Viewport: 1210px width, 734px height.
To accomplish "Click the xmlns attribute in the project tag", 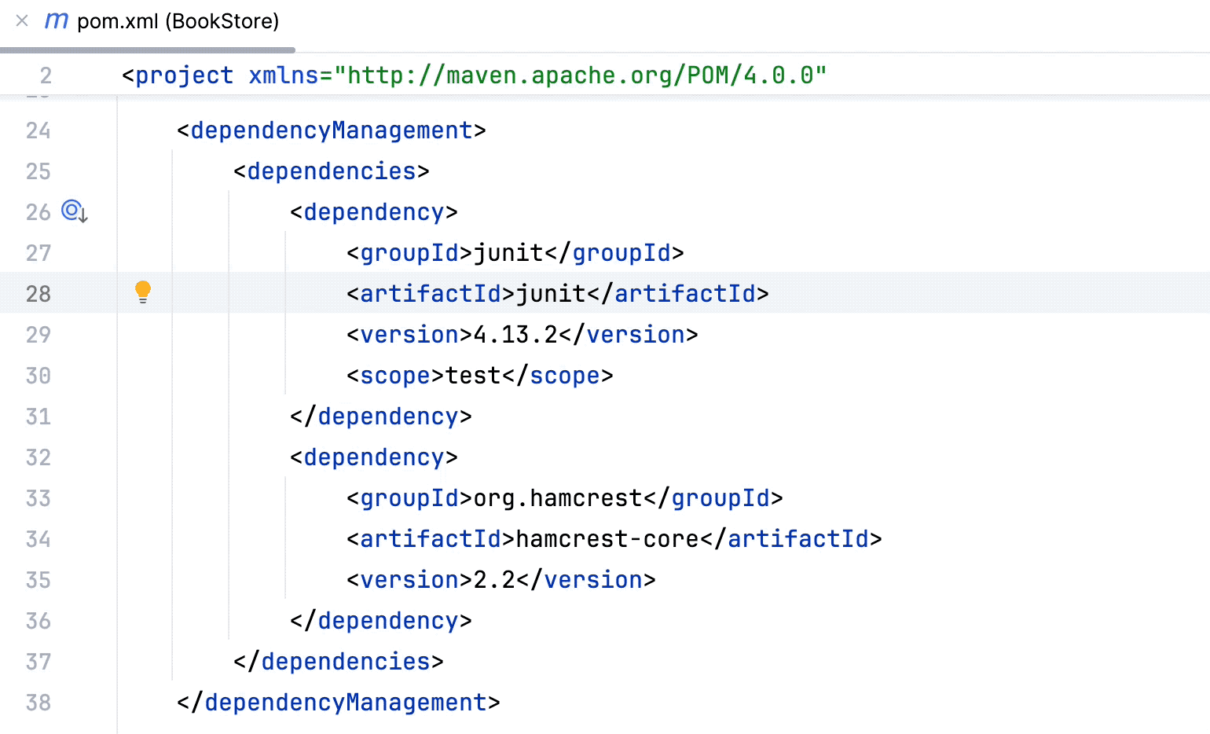I will click(x=283, y=75).
